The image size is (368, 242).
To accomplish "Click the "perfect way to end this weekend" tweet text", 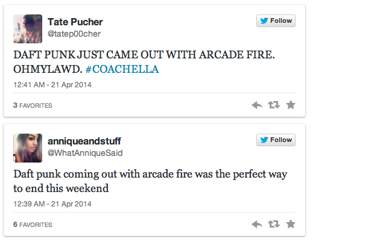I will 150,181.
